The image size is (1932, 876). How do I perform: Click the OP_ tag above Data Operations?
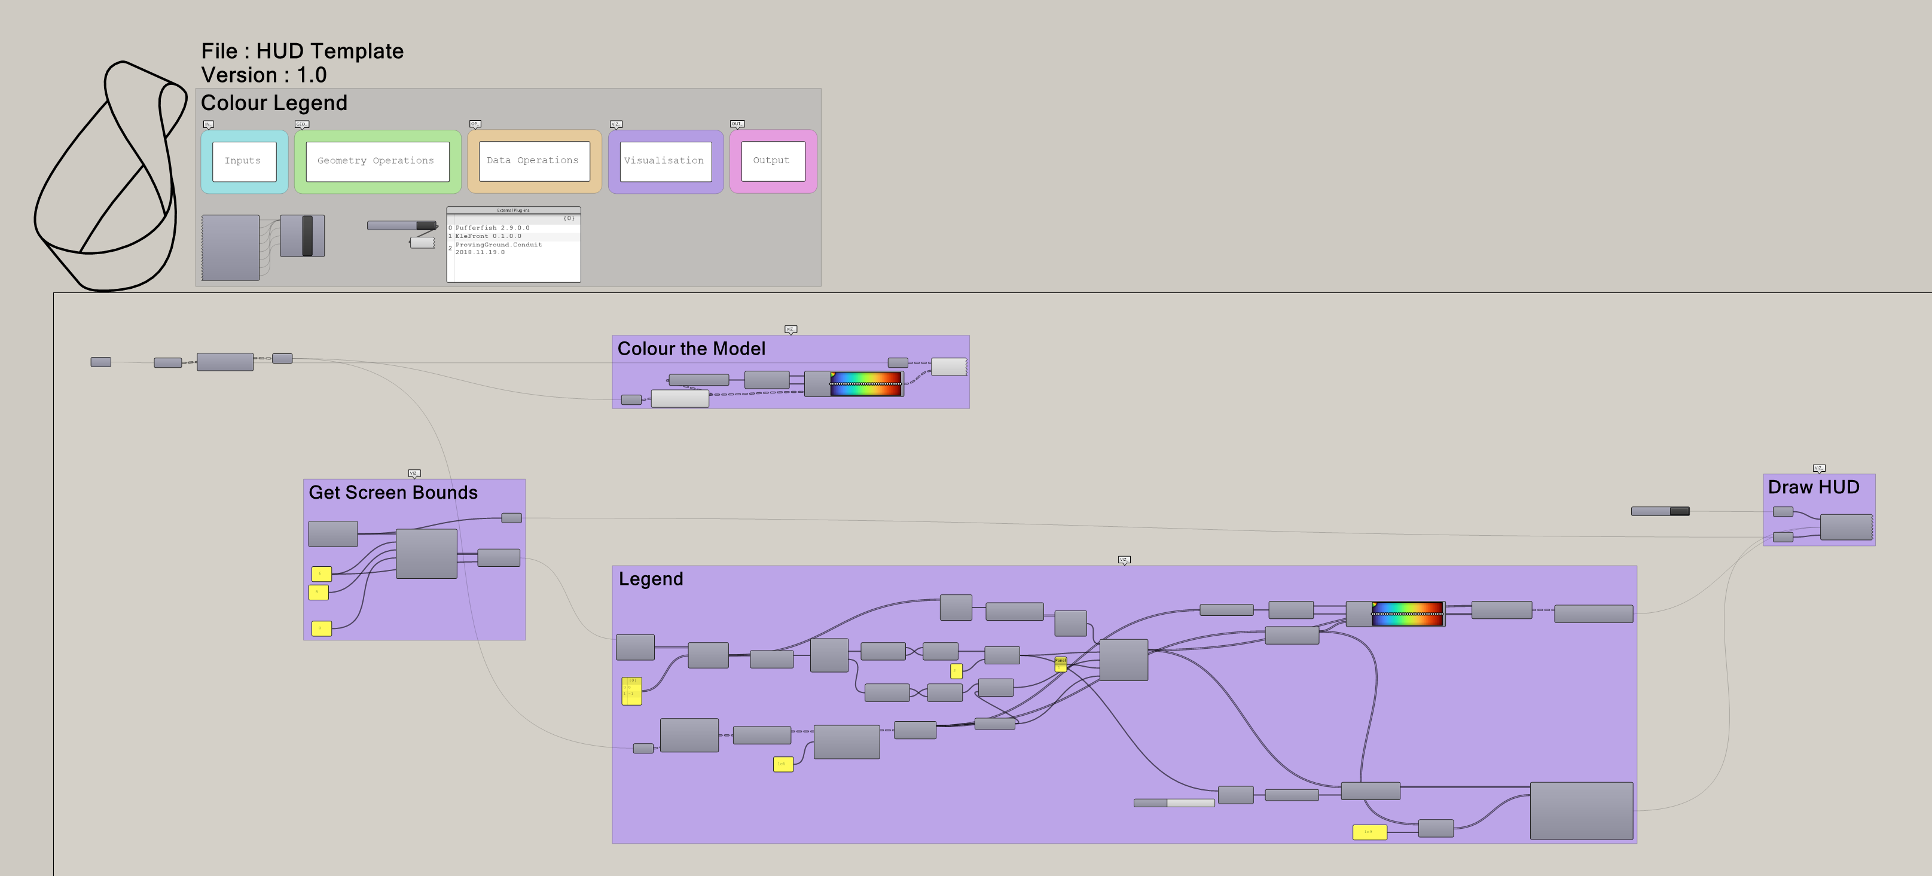click(475, 124)
